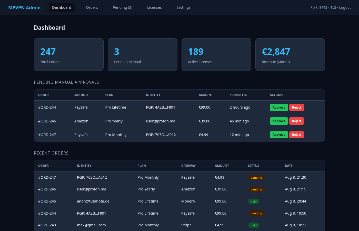Approve order #ORD-247
This screenshot has width=359, height=231.
[x=279, y=135]
